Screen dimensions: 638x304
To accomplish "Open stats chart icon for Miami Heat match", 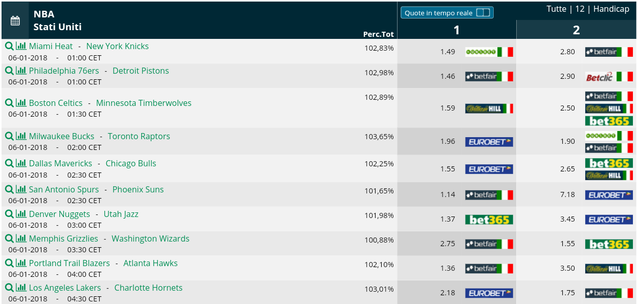I will (x=21, y=46).
